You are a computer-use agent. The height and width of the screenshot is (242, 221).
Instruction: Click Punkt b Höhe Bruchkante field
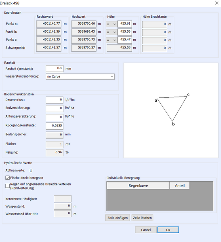(155, 33)
